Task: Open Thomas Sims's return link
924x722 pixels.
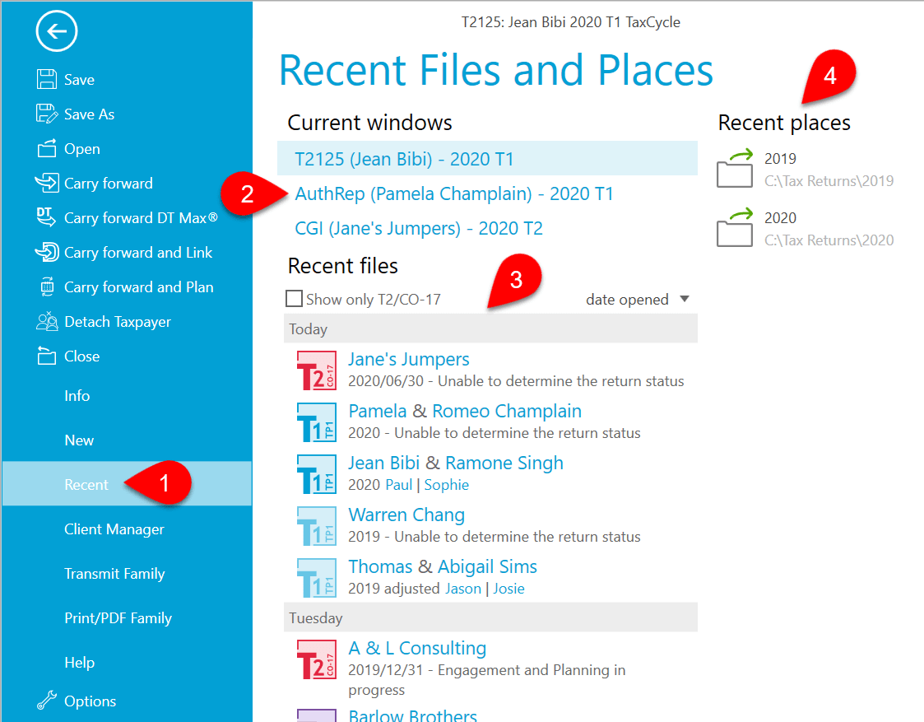Action: [380, 566]
